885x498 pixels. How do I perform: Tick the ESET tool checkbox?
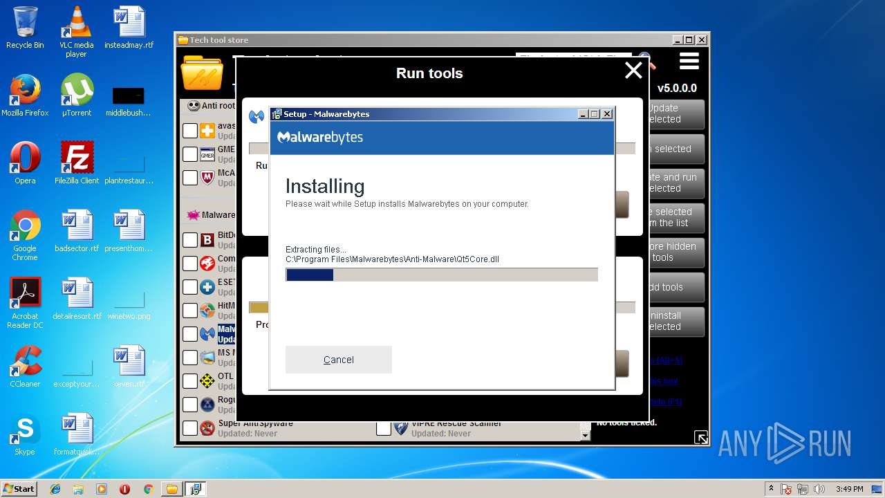(x=190, y=287)
